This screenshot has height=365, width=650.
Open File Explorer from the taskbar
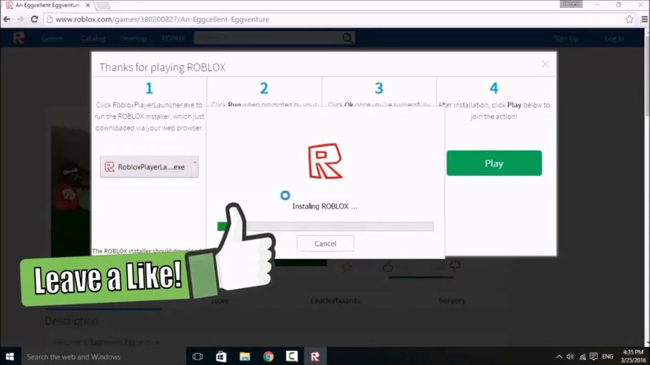(245, 356)
